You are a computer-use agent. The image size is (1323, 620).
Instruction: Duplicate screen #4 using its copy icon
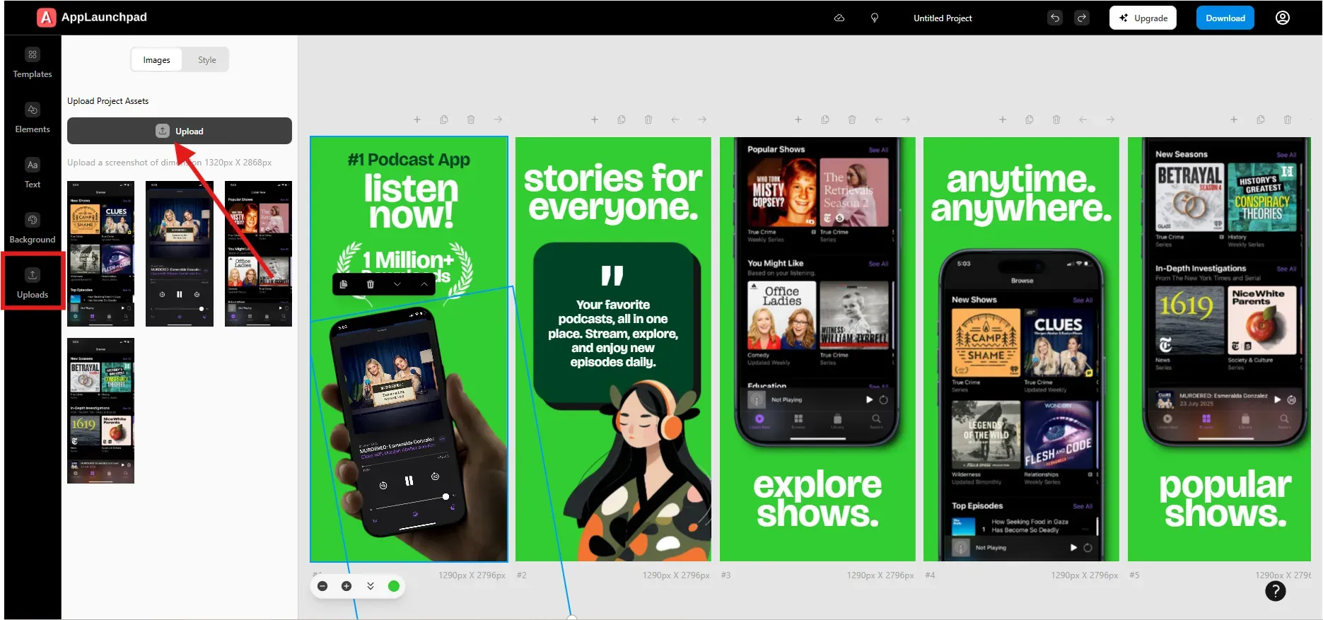1030,119
